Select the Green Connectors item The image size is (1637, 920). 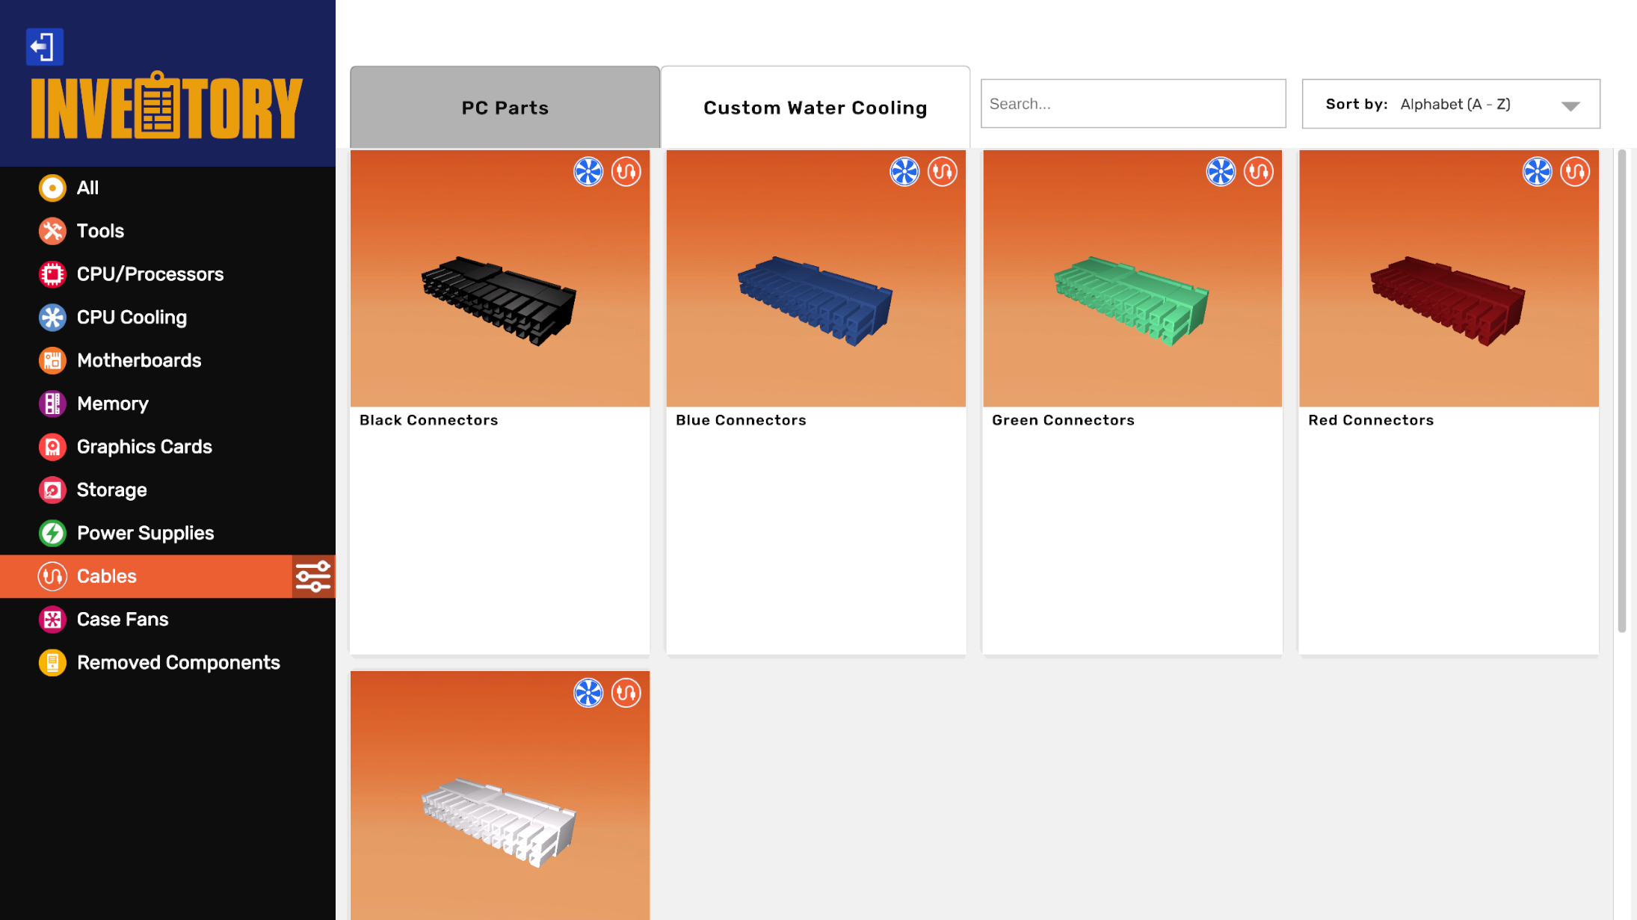click(x=1132, y=402)
